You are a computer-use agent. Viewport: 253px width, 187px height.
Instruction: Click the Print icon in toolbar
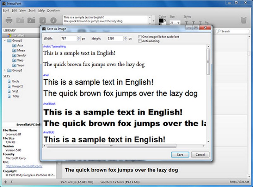tap(9, 20)
